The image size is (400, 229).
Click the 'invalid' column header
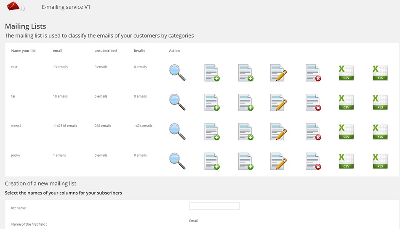(x=139, y=51)
